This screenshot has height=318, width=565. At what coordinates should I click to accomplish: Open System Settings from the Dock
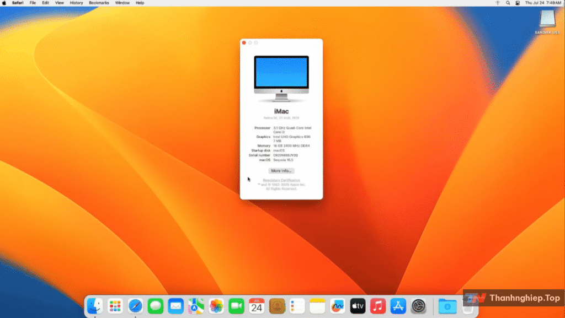coord(418,306)
